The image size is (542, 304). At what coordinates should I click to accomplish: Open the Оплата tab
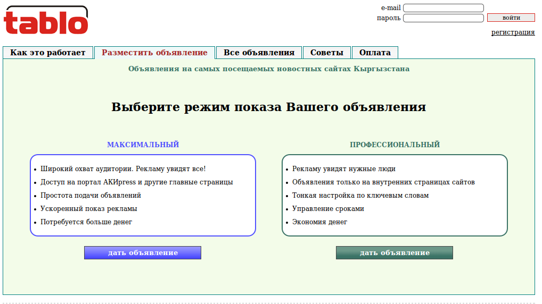coord(375,53)
